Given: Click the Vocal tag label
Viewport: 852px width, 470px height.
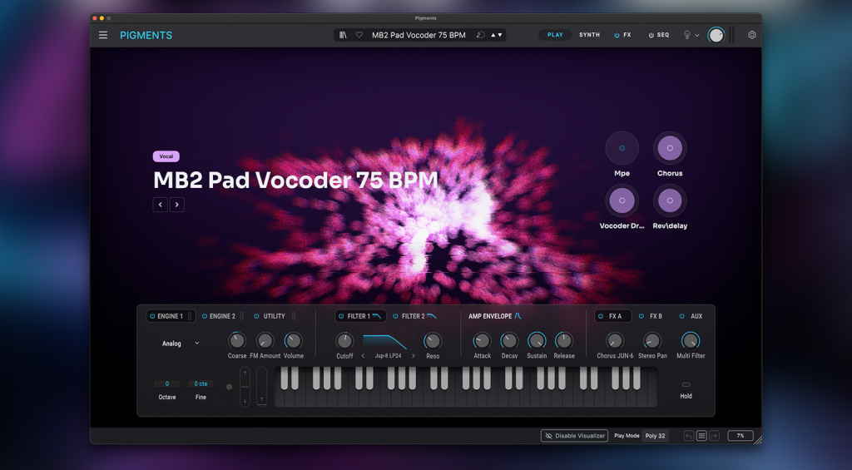Looking at the screenshot, I should click(x=166, y=156).
